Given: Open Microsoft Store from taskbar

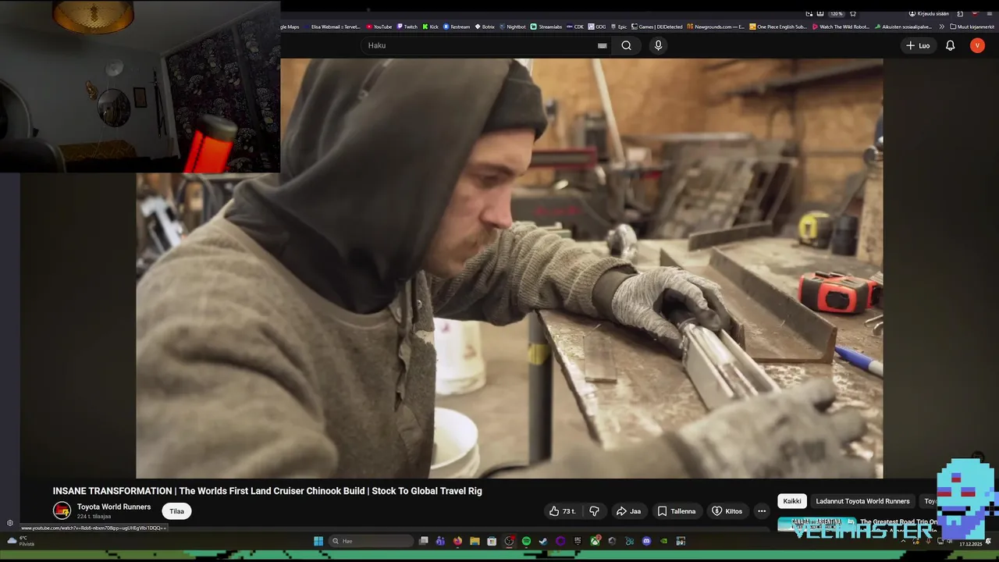Looking at the screenshot, I should point(492,541).
